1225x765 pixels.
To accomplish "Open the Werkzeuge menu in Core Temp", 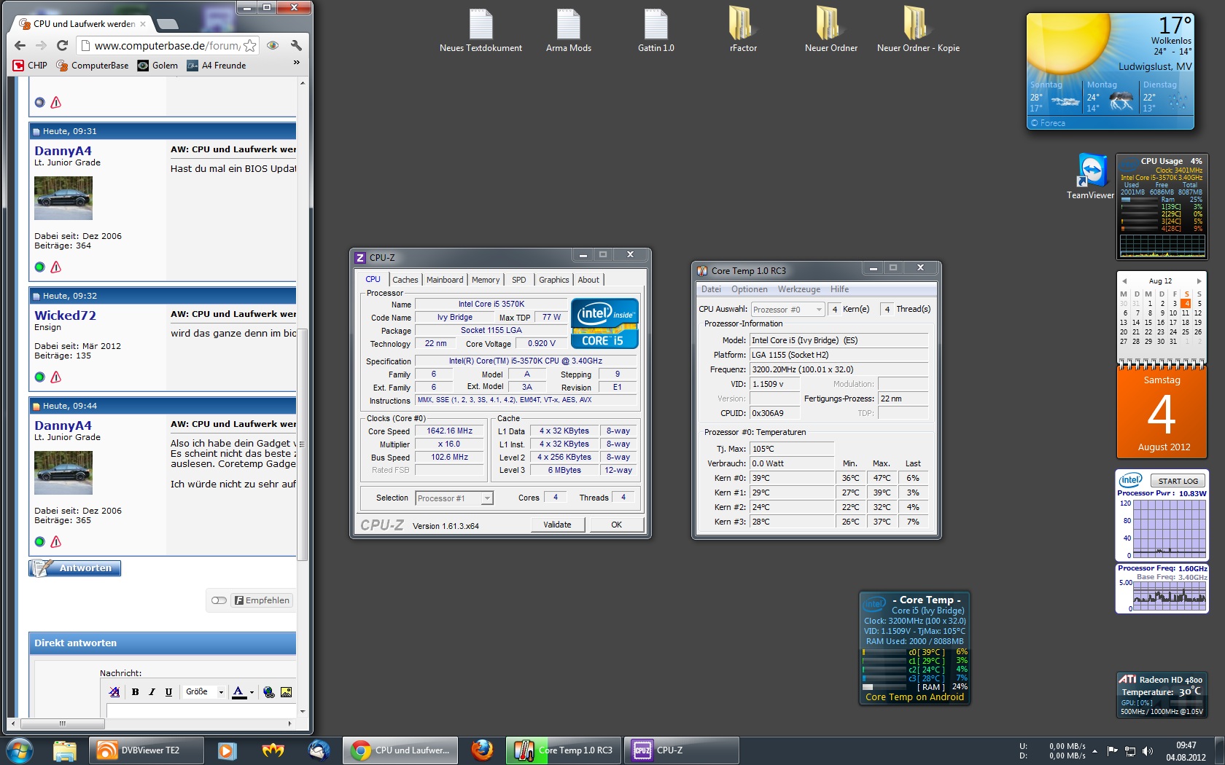I will click(799, 289).
